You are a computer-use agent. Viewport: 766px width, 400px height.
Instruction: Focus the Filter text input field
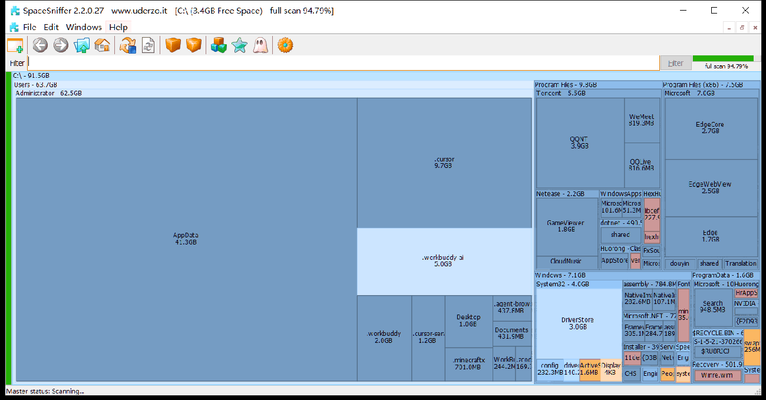[343, 63]
